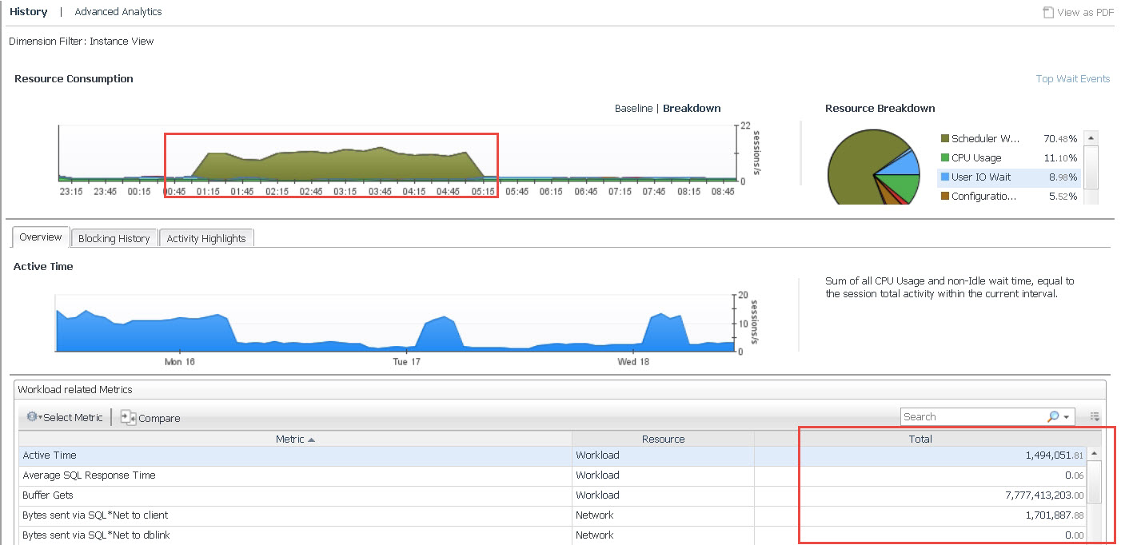Switch to the Activity Highlights tab
1121x545 pixels.
(206, 238)
